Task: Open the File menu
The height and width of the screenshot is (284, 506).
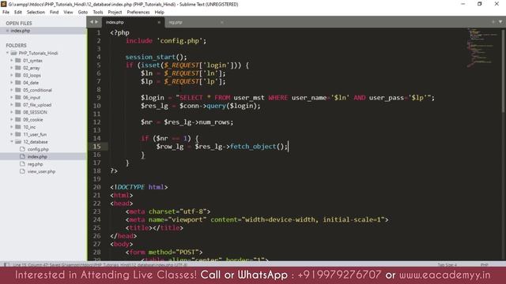Action: click(6, 13)
